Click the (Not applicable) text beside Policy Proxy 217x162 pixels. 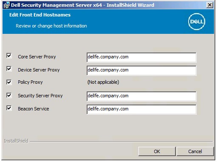[x=103, y=82]
